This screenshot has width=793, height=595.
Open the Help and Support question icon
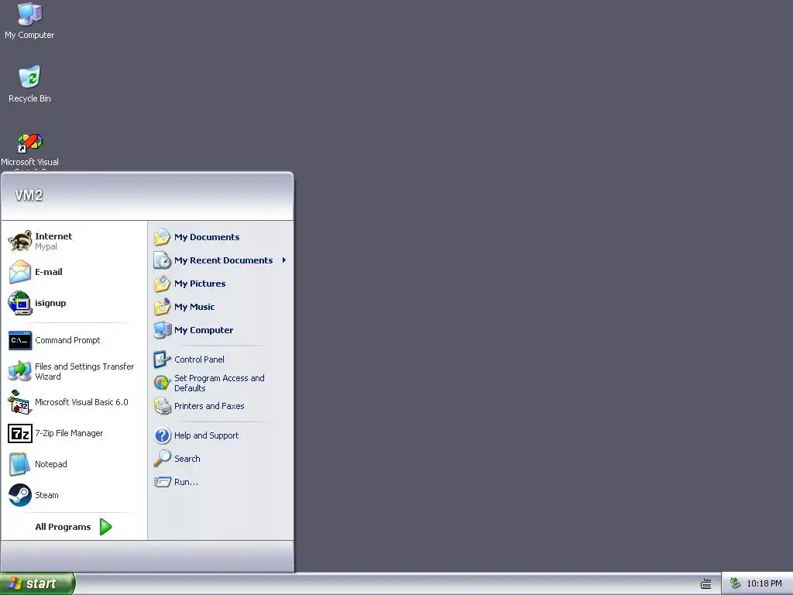163,435
